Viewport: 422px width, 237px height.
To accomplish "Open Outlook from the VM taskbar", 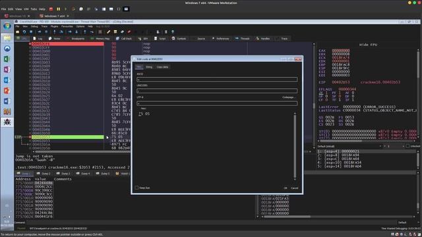I will tap(7, 80).
